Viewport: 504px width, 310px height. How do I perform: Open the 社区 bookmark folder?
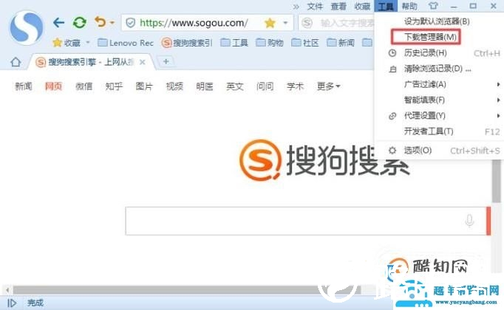coord(305,43)
